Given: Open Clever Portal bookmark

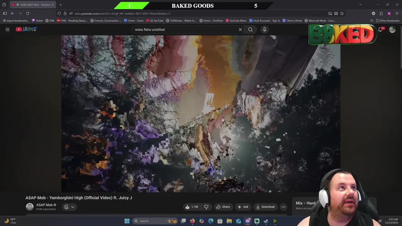Looking at the screenshot, I should tap(292, 21).
